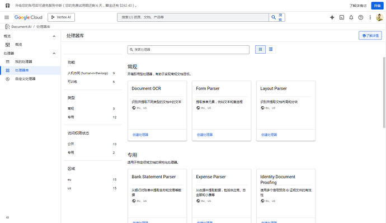Open the help question mark icon
This screenshot has width=386, height=223.
[x=361, y=17]
